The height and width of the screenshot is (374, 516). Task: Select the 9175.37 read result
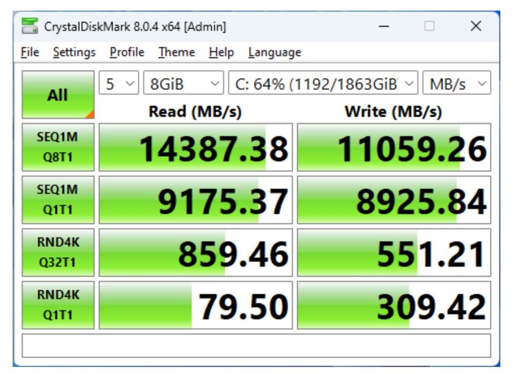pyautogui.click(x=196, y=200)
